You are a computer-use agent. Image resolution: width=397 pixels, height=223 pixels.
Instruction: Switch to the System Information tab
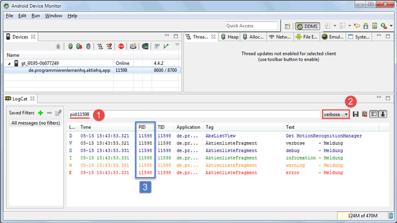(x=359, y=37)
